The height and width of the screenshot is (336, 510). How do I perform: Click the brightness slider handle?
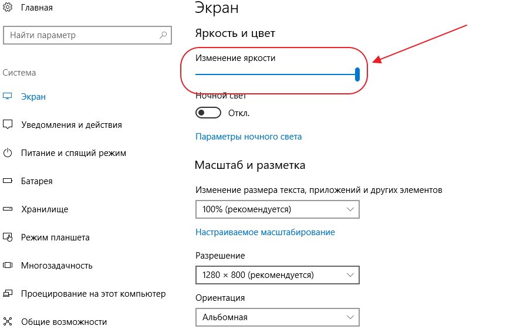[x=357, y=74]
